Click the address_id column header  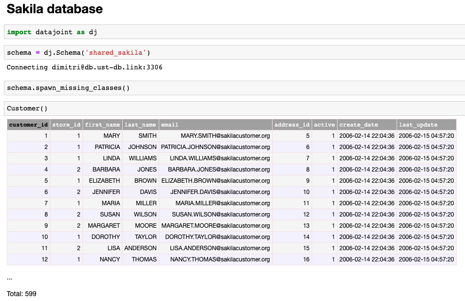point(292,125)
